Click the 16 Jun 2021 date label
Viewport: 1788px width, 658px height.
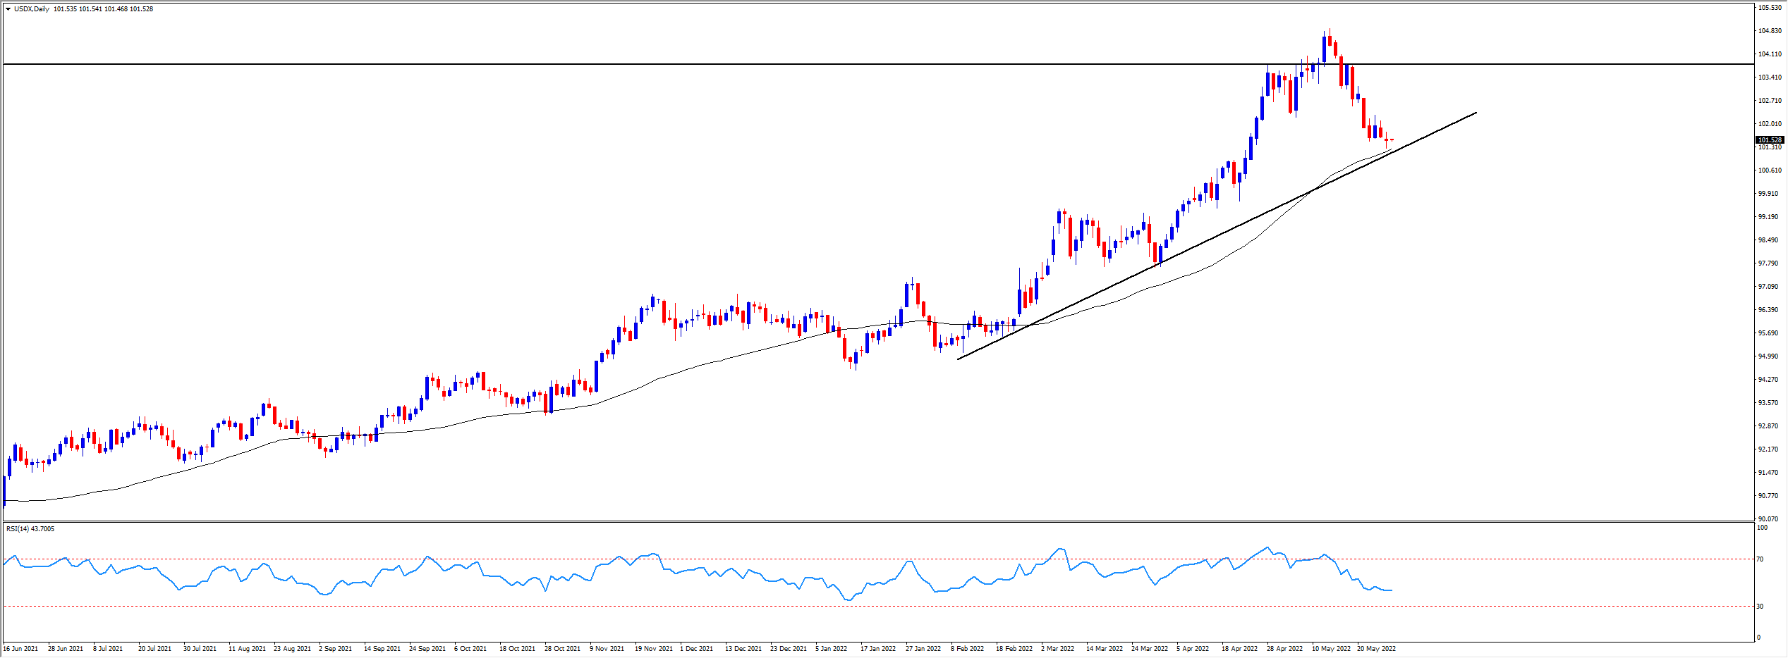[20, 649]
